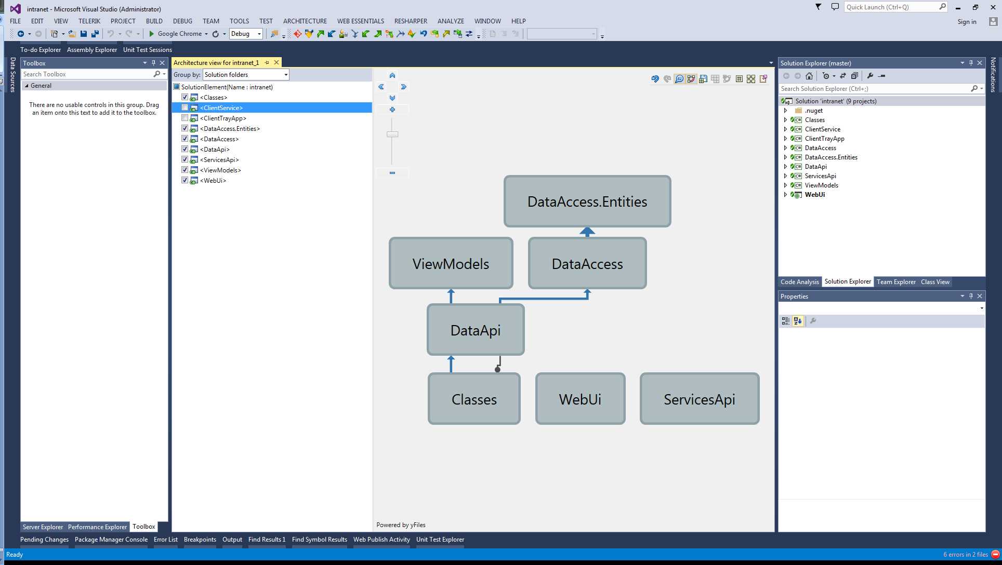Export the diagram as image via export icon
This screenshot has height=565, width=1002.
(x=763, y=79)
